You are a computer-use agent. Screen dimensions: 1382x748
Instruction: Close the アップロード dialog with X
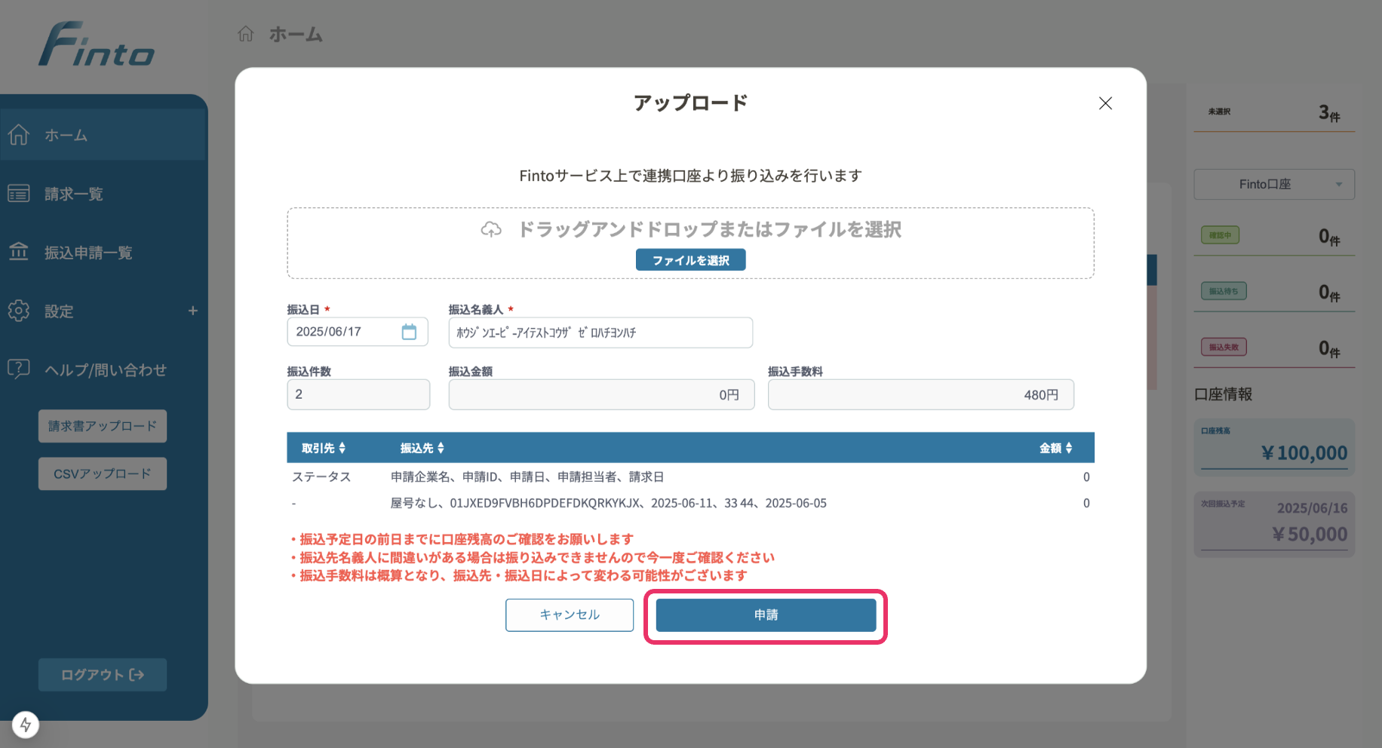coord(1105,103)
